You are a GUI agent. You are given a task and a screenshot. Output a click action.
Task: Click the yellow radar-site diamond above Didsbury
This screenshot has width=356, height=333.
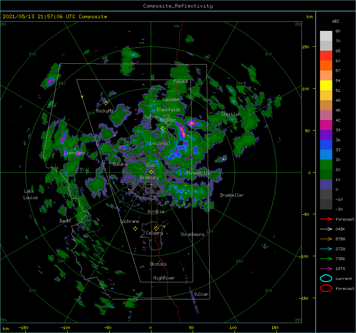[x=151, y=172]
